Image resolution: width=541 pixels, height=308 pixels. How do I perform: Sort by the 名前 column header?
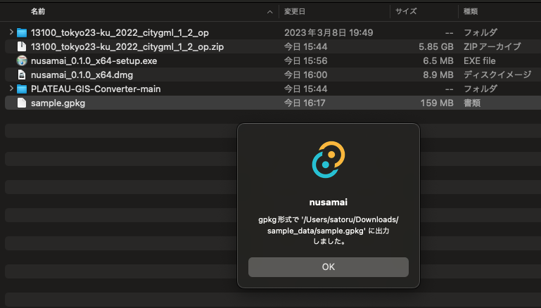[x=38, y=11]
